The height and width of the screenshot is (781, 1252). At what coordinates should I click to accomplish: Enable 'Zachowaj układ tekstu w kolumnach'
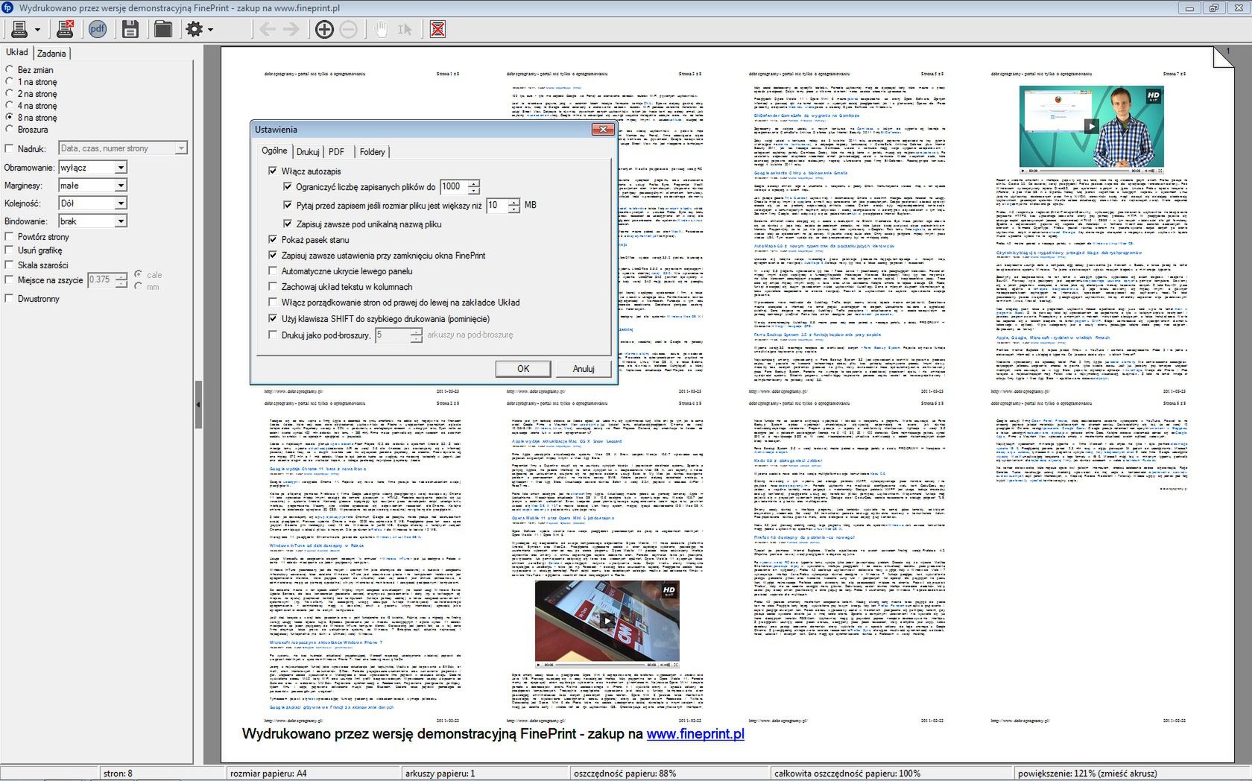273,287
